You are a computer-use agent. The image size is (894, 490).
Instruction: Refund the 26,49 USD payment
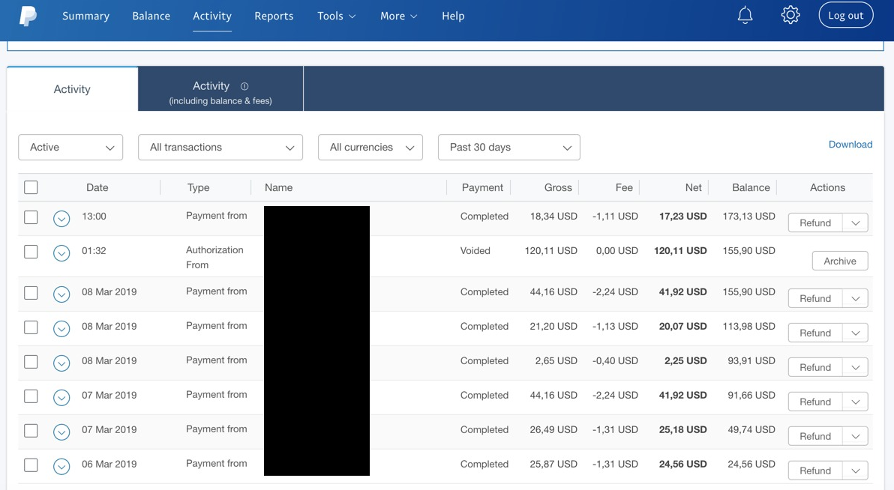(815, 437)
